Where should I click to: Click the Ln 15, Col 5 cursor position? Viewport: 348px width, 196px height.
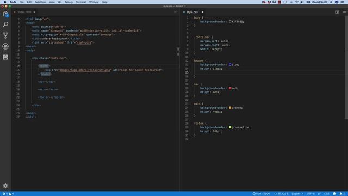281,194
